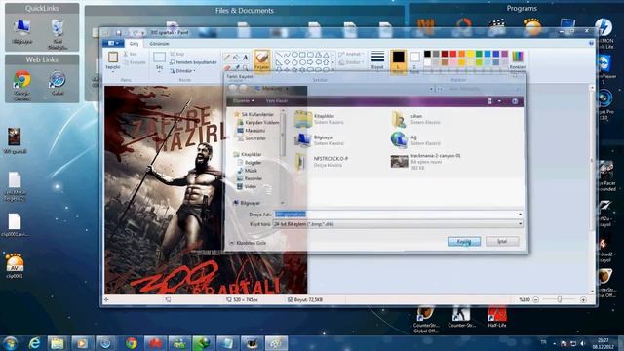This screenshot has width=624, height=351.
Task: Click the help icon in the save dialog toolbar
Action: pyautogui.click(x=515, y=101)
